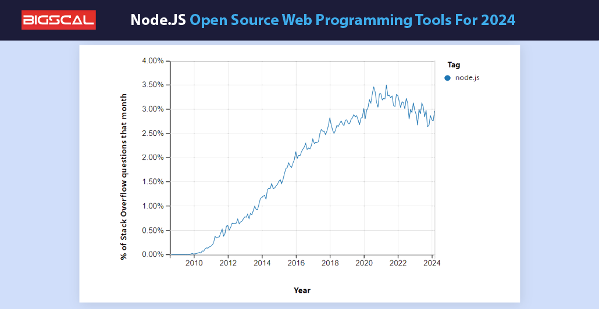The height and width of the screenshot is (309, 599).
Task: Click the 2.50% y-axis label
Action: pos(153,133)
